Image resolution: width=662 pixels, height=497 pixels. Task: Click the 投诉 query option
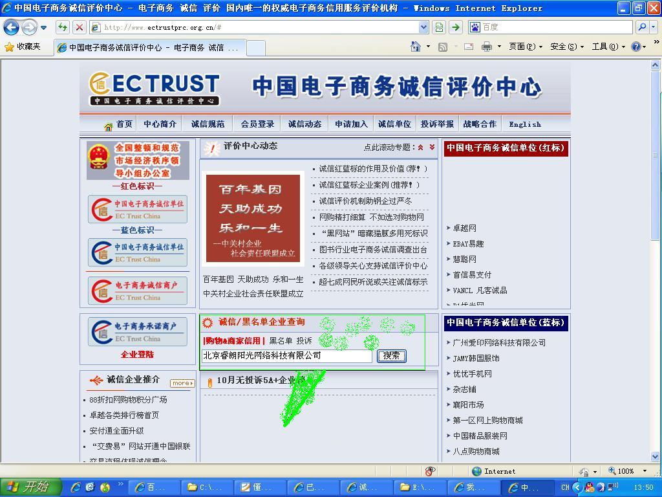(x=304, y=340)
